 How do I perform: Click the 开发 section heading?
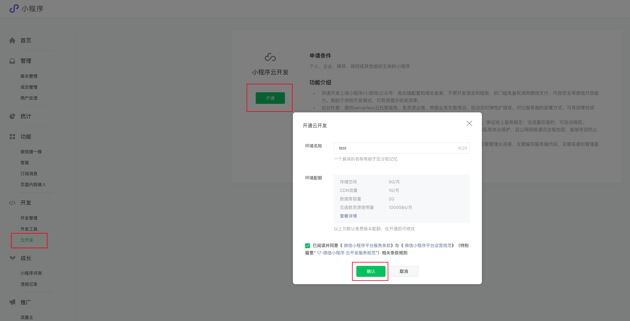[26, 203]
